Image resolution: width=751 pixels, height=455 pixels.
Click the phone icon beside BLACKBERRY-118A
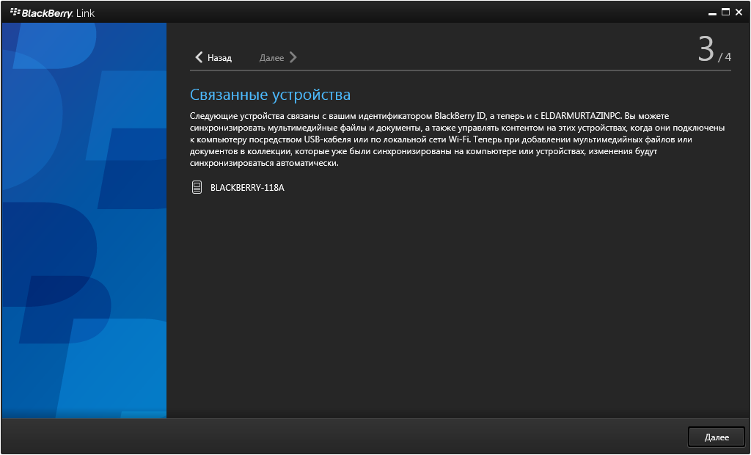pos(197,187)
